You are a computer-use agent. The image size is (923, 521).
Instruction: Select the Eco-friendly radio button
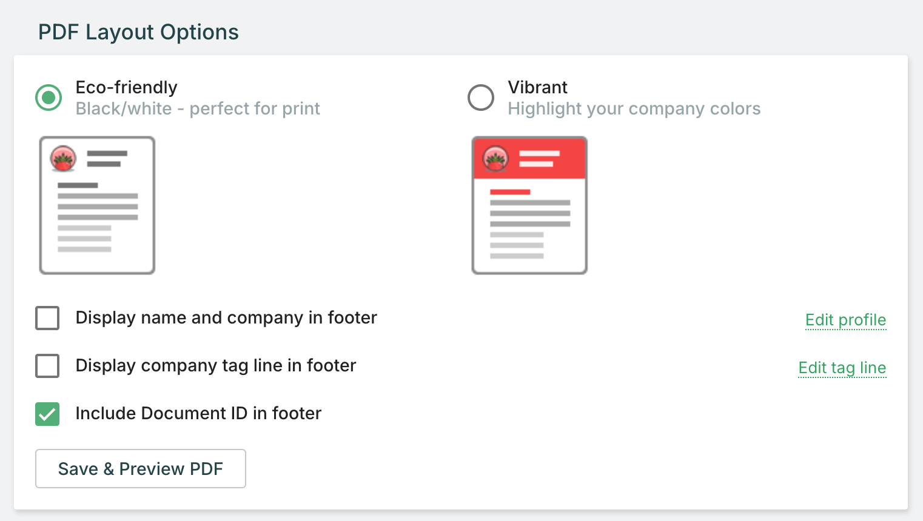pos(49,98)
